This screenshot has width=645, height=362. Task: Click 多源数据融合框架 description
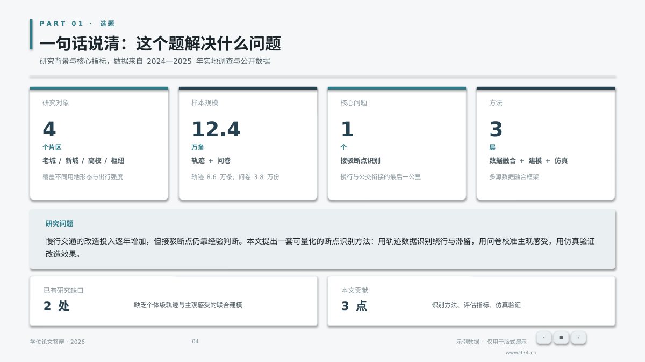pyautogui.click(x=514, y=176)
